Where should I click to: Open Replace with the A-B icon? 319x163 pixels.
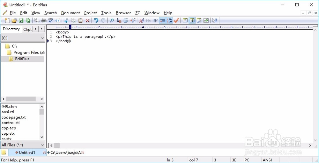point(119,20)
